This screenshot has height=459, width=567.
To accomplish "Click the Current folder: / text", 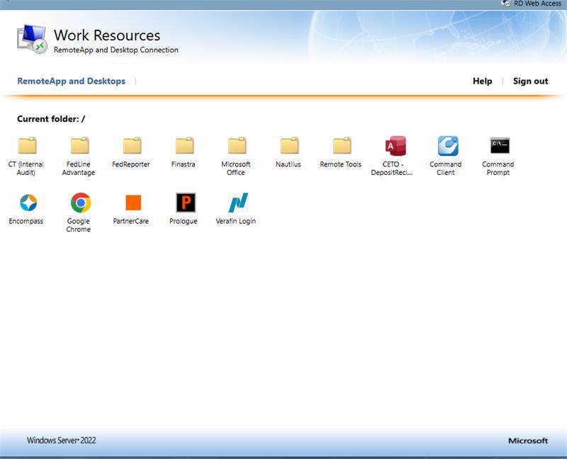I will [x=51, y=119].
